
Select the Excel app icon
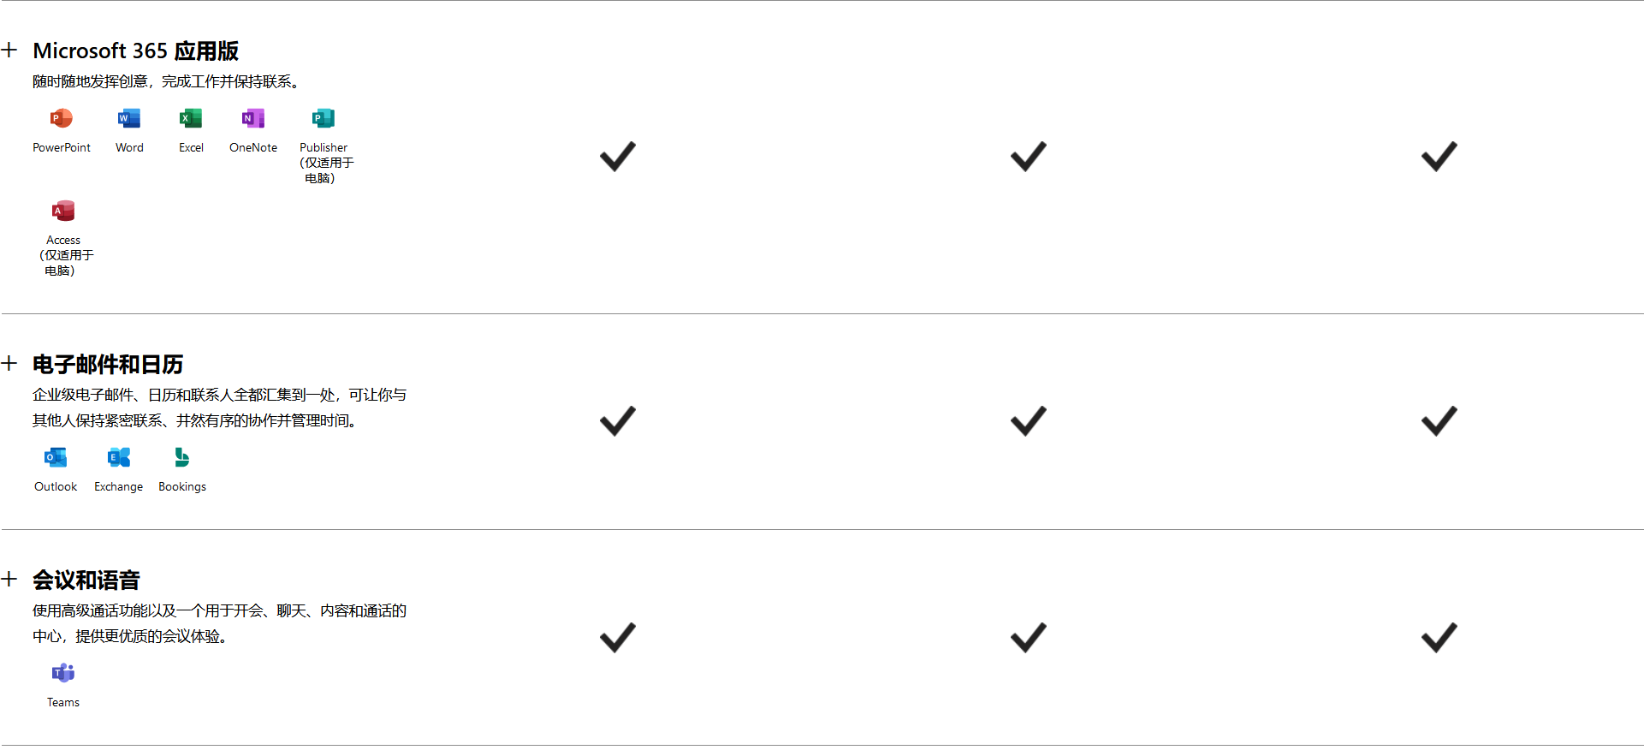click(191, 118)
